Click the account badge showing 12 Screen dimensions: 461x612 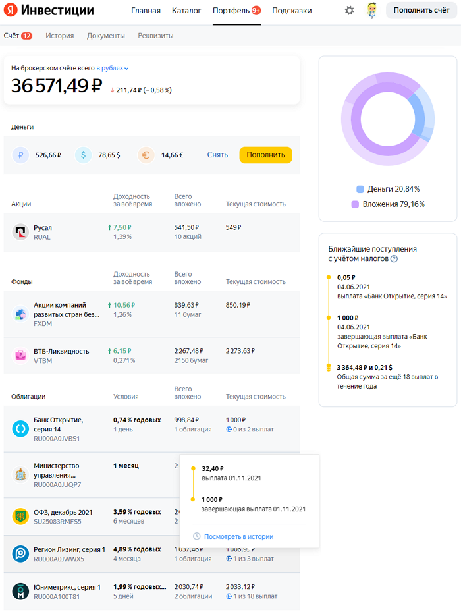(x=26, y=36)
